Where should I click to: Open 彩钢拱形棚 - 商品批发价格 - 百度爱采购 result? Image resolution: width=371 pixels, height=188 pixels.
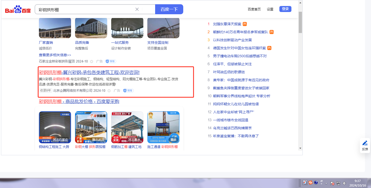click(79, 101)
